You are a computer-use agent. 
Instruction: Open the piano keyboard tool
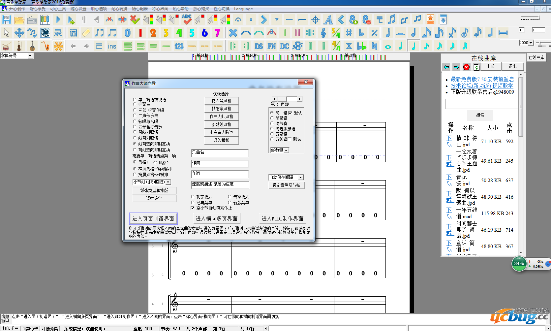45,20
